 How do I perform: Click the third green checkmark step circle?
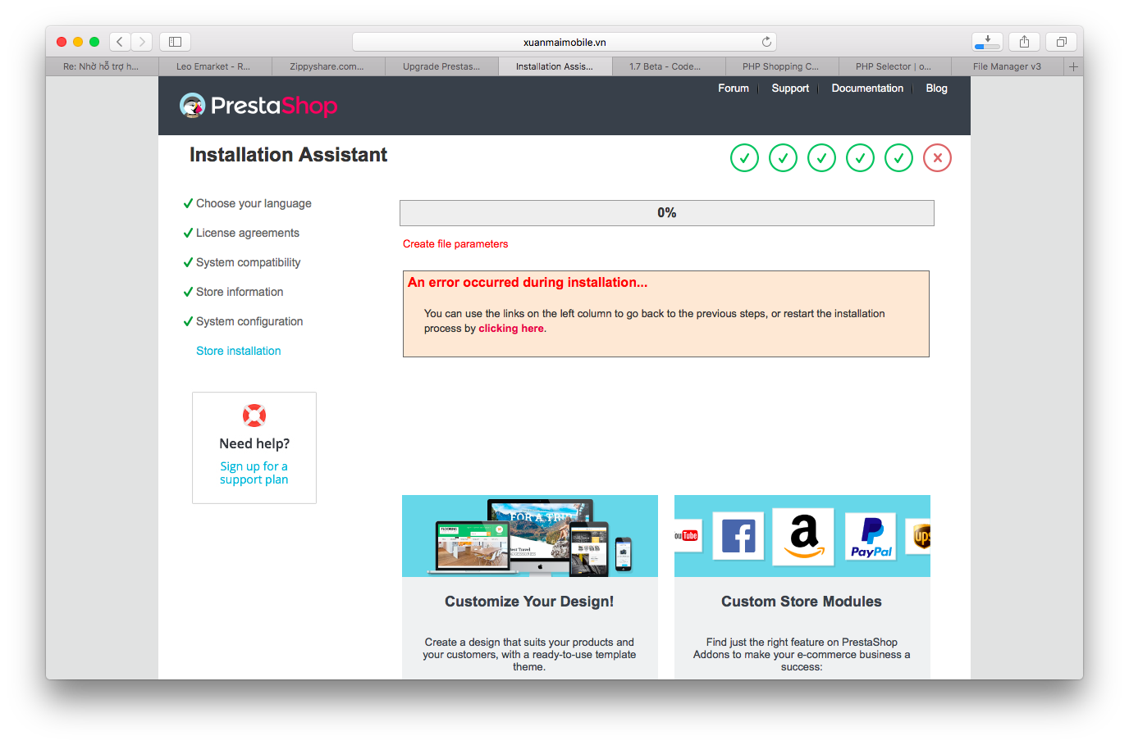coord(821,158)
